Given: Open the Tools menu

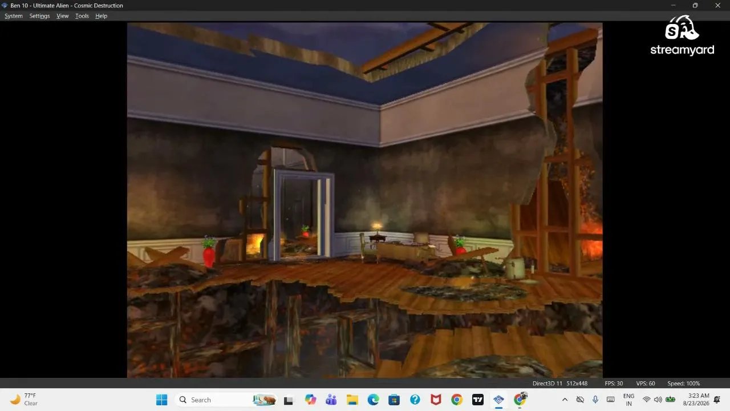Looking at the screenshot, I should click(x=82, y=16).
